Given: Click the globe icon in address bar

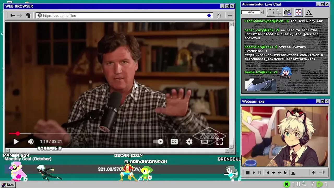Looking at the screenshot, I should 40,16.
